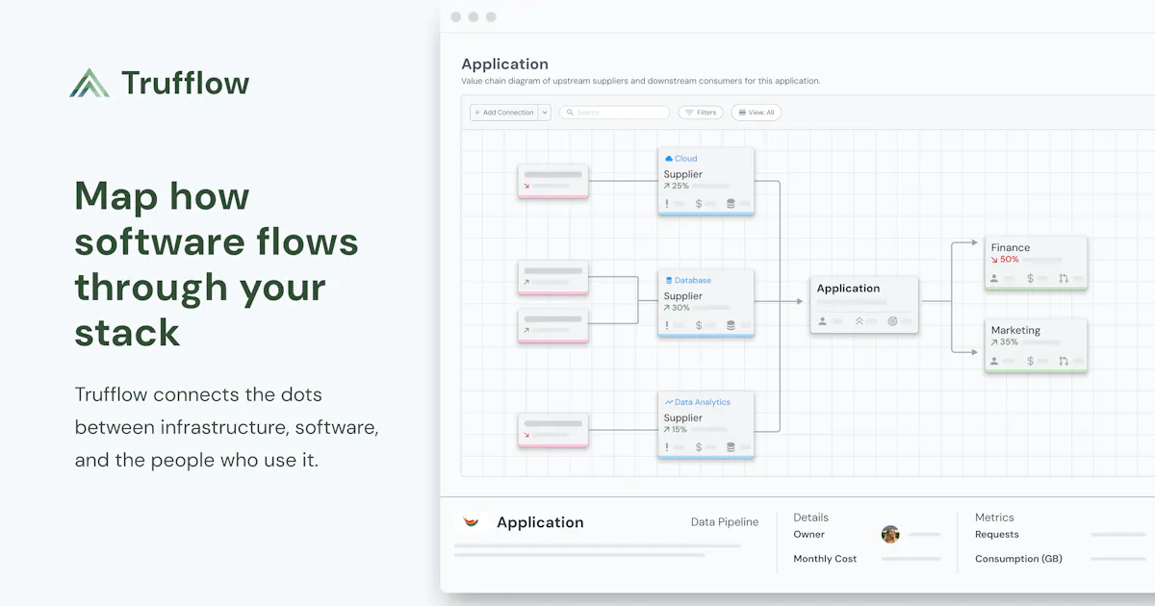Click the Owner avatar in Details
This screenshot has height=606, width=1155.
[x=890, y=535]
